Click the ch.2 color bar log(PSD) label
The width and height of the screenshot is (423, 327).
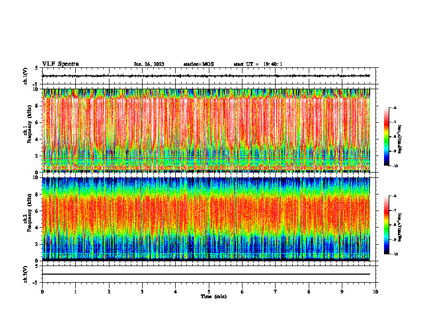tap(399, 228)
